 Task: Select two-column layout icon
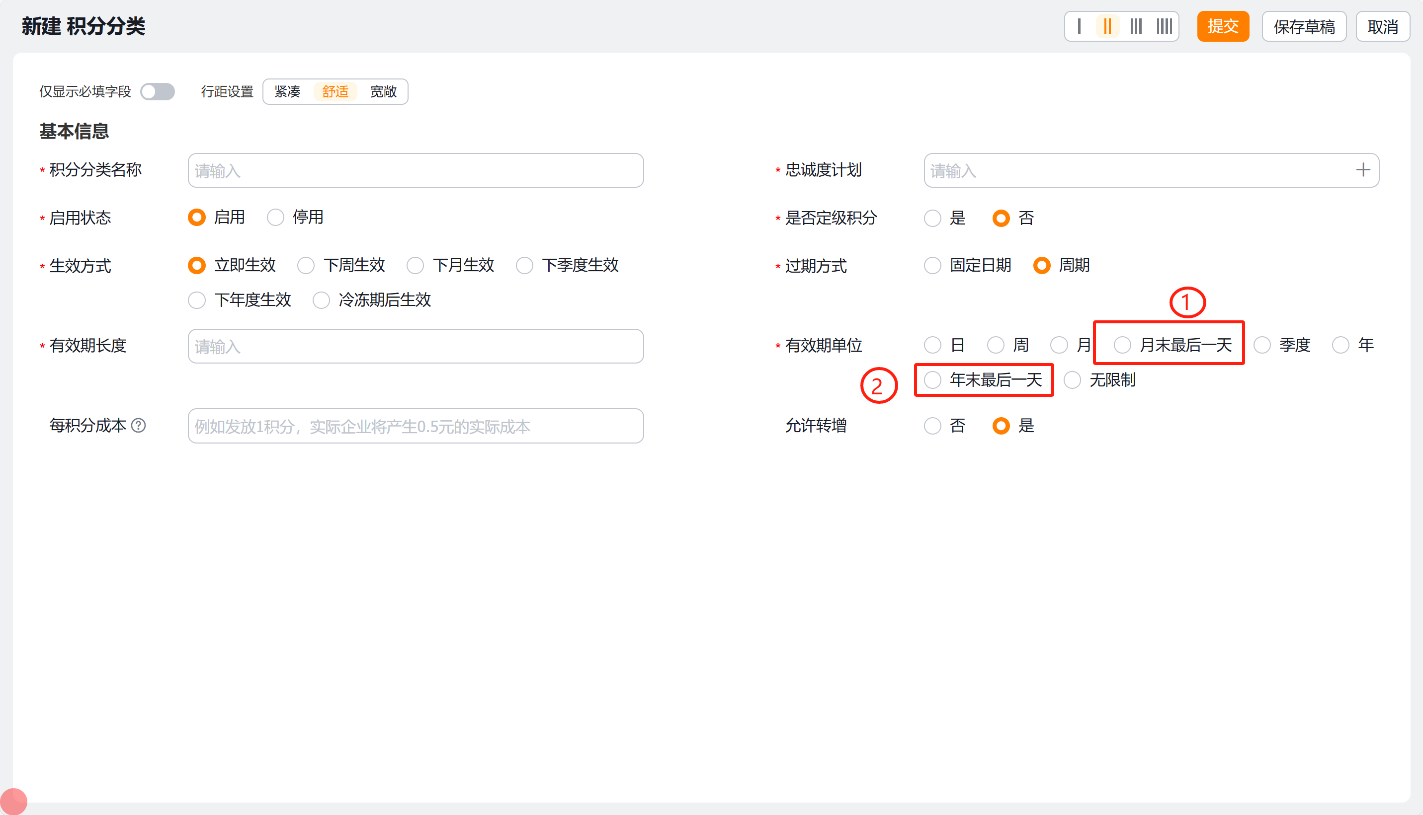1107,26
